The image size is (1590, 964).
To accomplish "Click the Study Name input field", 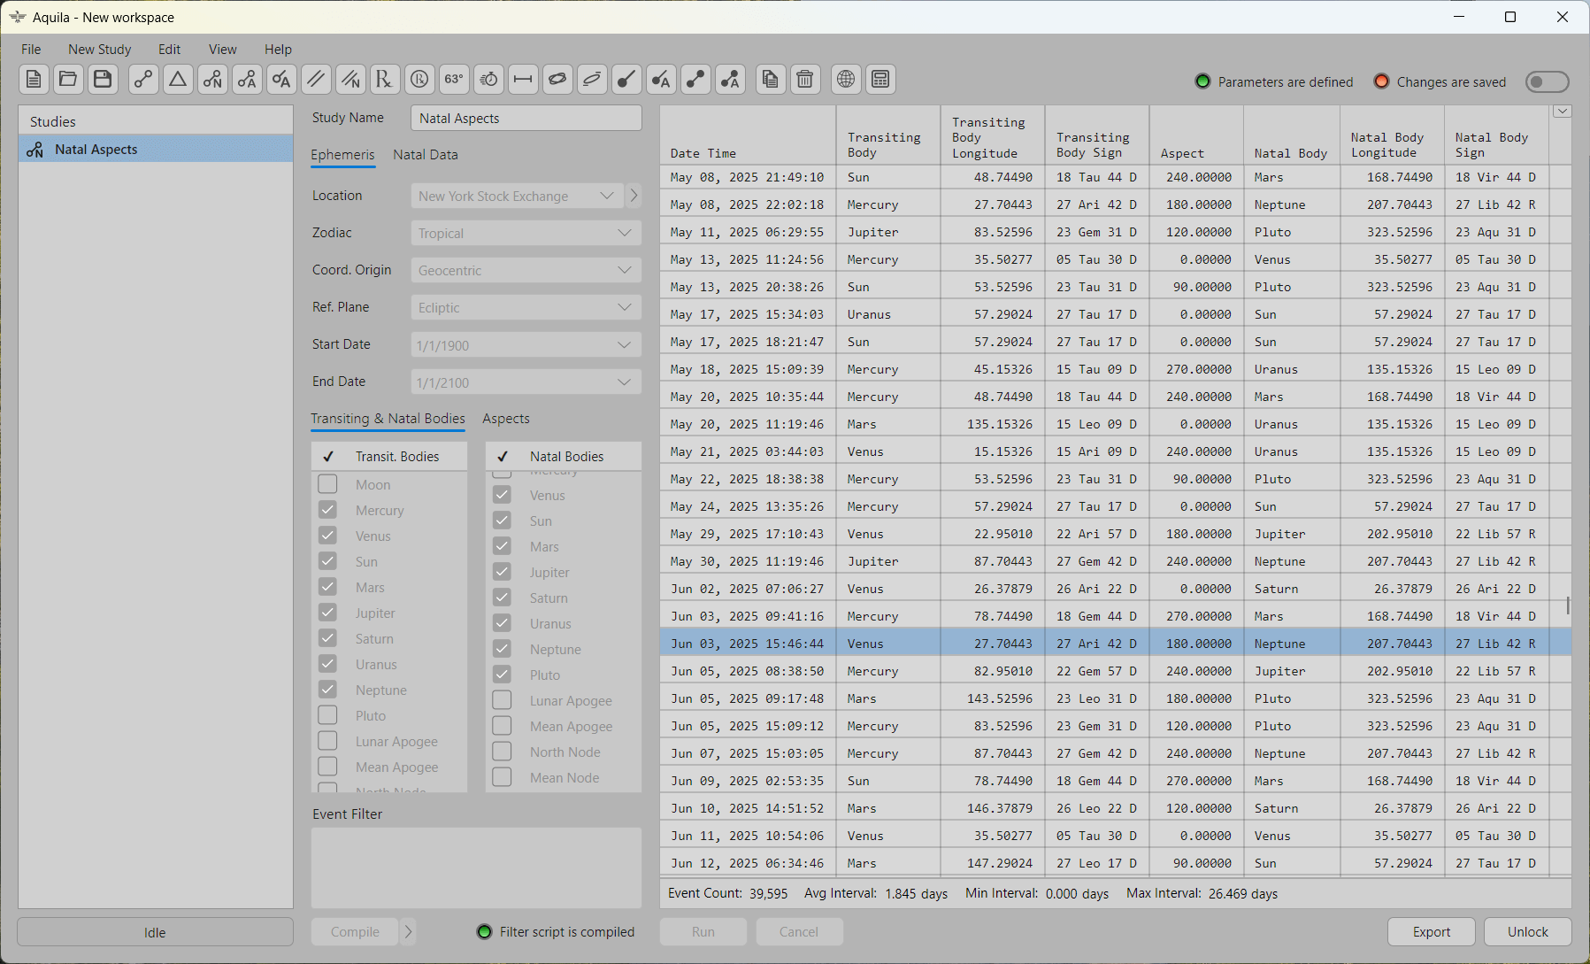I will pos(526,118).
